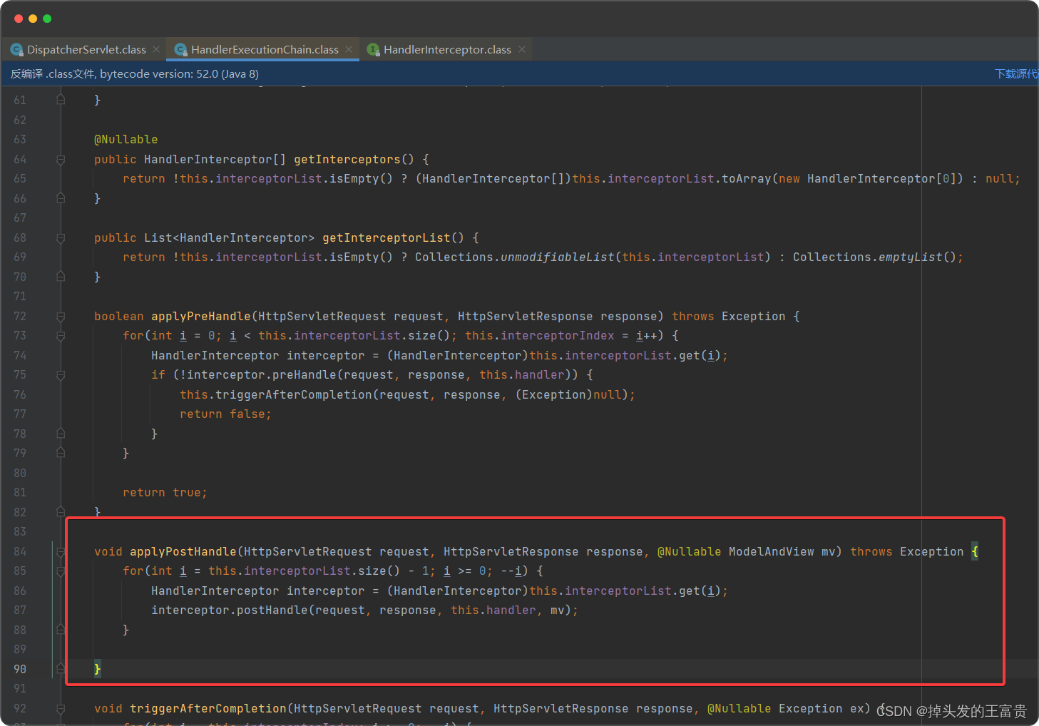Collapse getInterceptorList method at line 68
The image size is (1039, 726).
pos(61,238)
